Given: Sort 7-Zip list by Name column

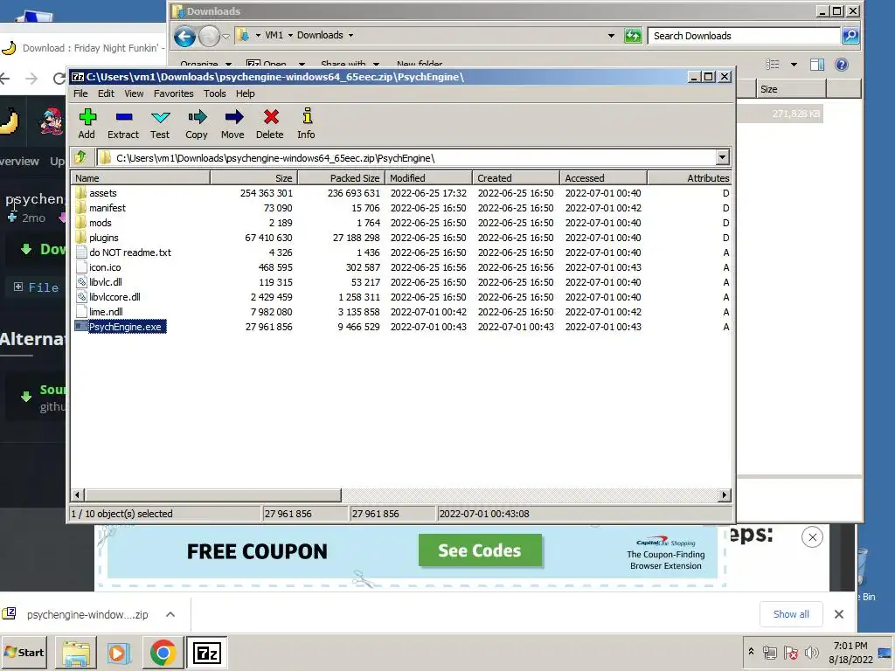Looking at the screenshot, I should (x=141, y=178).
